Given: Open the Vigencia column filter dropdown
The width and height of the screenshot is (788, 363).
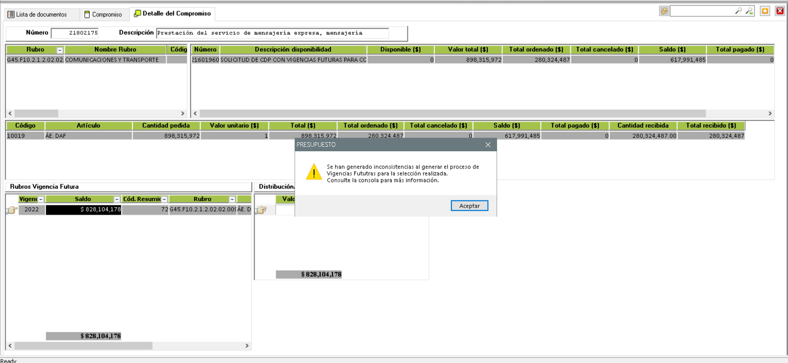Looking at the screenshot, I should (41, 199).
